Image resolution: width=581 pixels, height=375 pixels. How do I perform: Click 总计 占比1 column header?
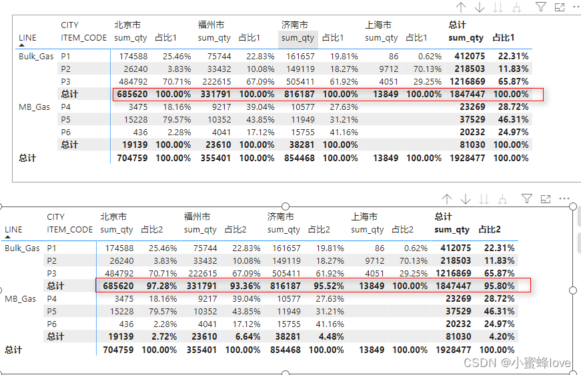click(504, 38)
